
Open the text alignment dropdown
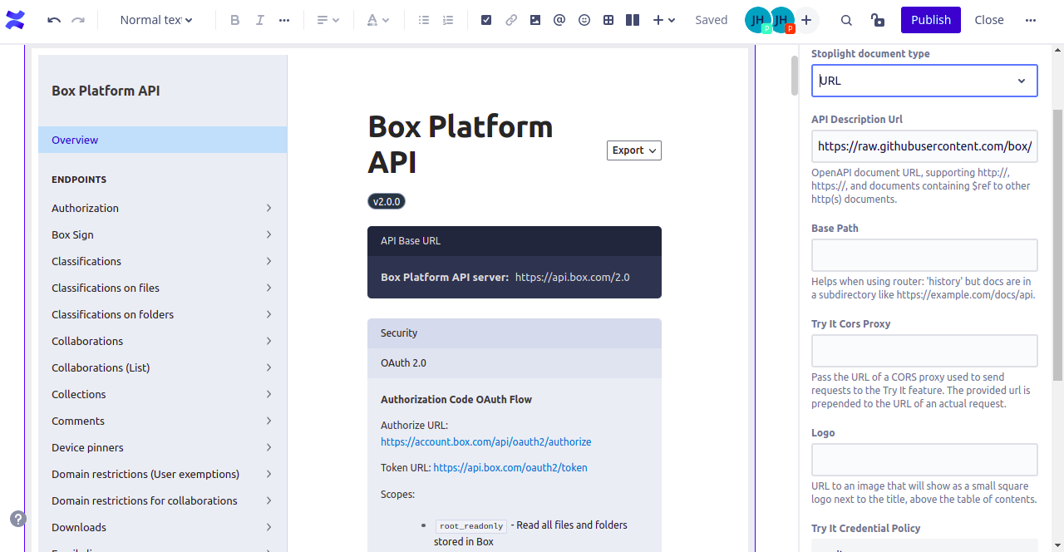pyautogui.click(x=328, y=20)
